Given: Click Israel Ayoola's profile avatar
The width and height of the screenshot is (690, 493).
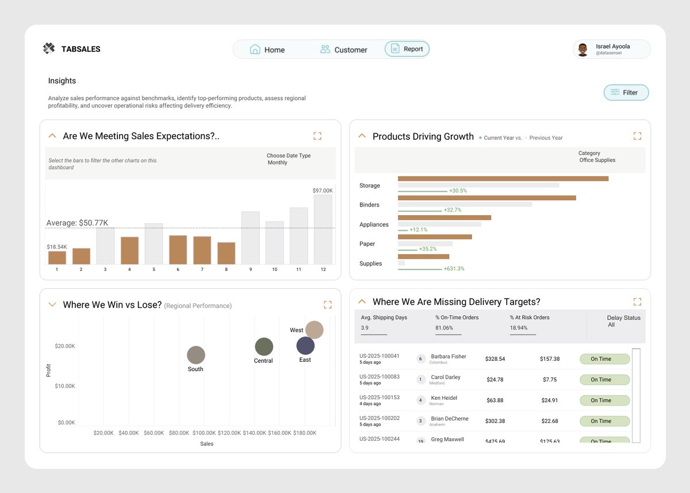Looking at the screenshot, I should tap(582, 49).
